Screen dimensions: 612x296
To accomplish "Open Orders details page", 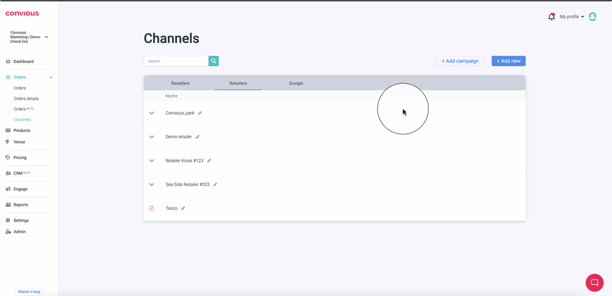I will [x=26, y=99].
